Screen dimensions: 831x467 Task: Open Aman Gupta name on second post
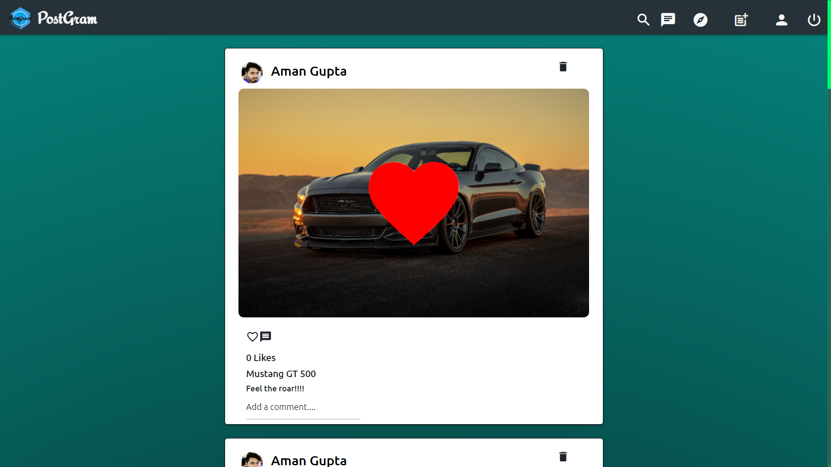[x=309, y=460]
